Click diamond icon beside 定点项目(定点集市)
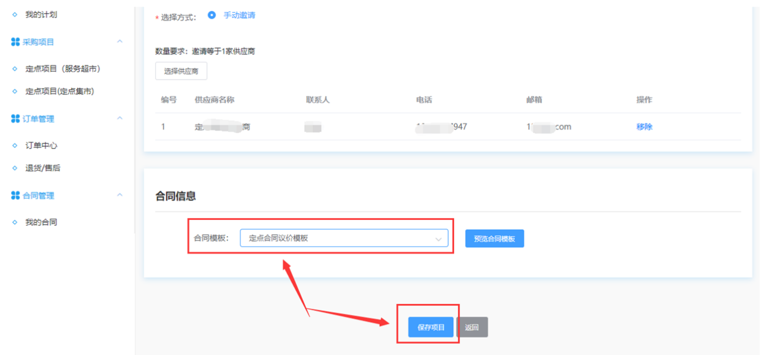This screenshot has height=355, width=765. 15,92
